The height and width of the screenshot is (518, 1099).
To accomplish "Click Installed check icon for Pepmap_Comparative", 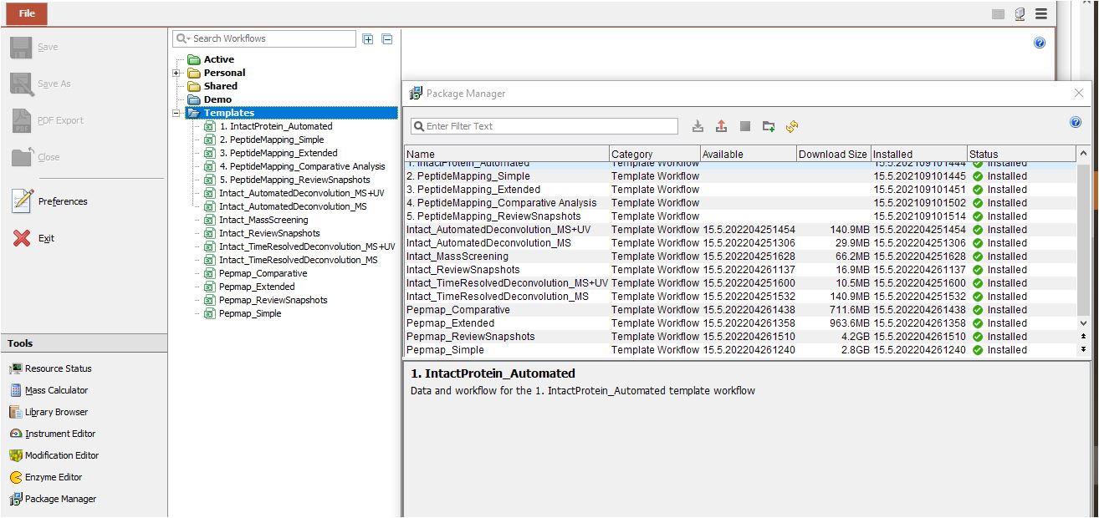I will click(x=978, y=310).
